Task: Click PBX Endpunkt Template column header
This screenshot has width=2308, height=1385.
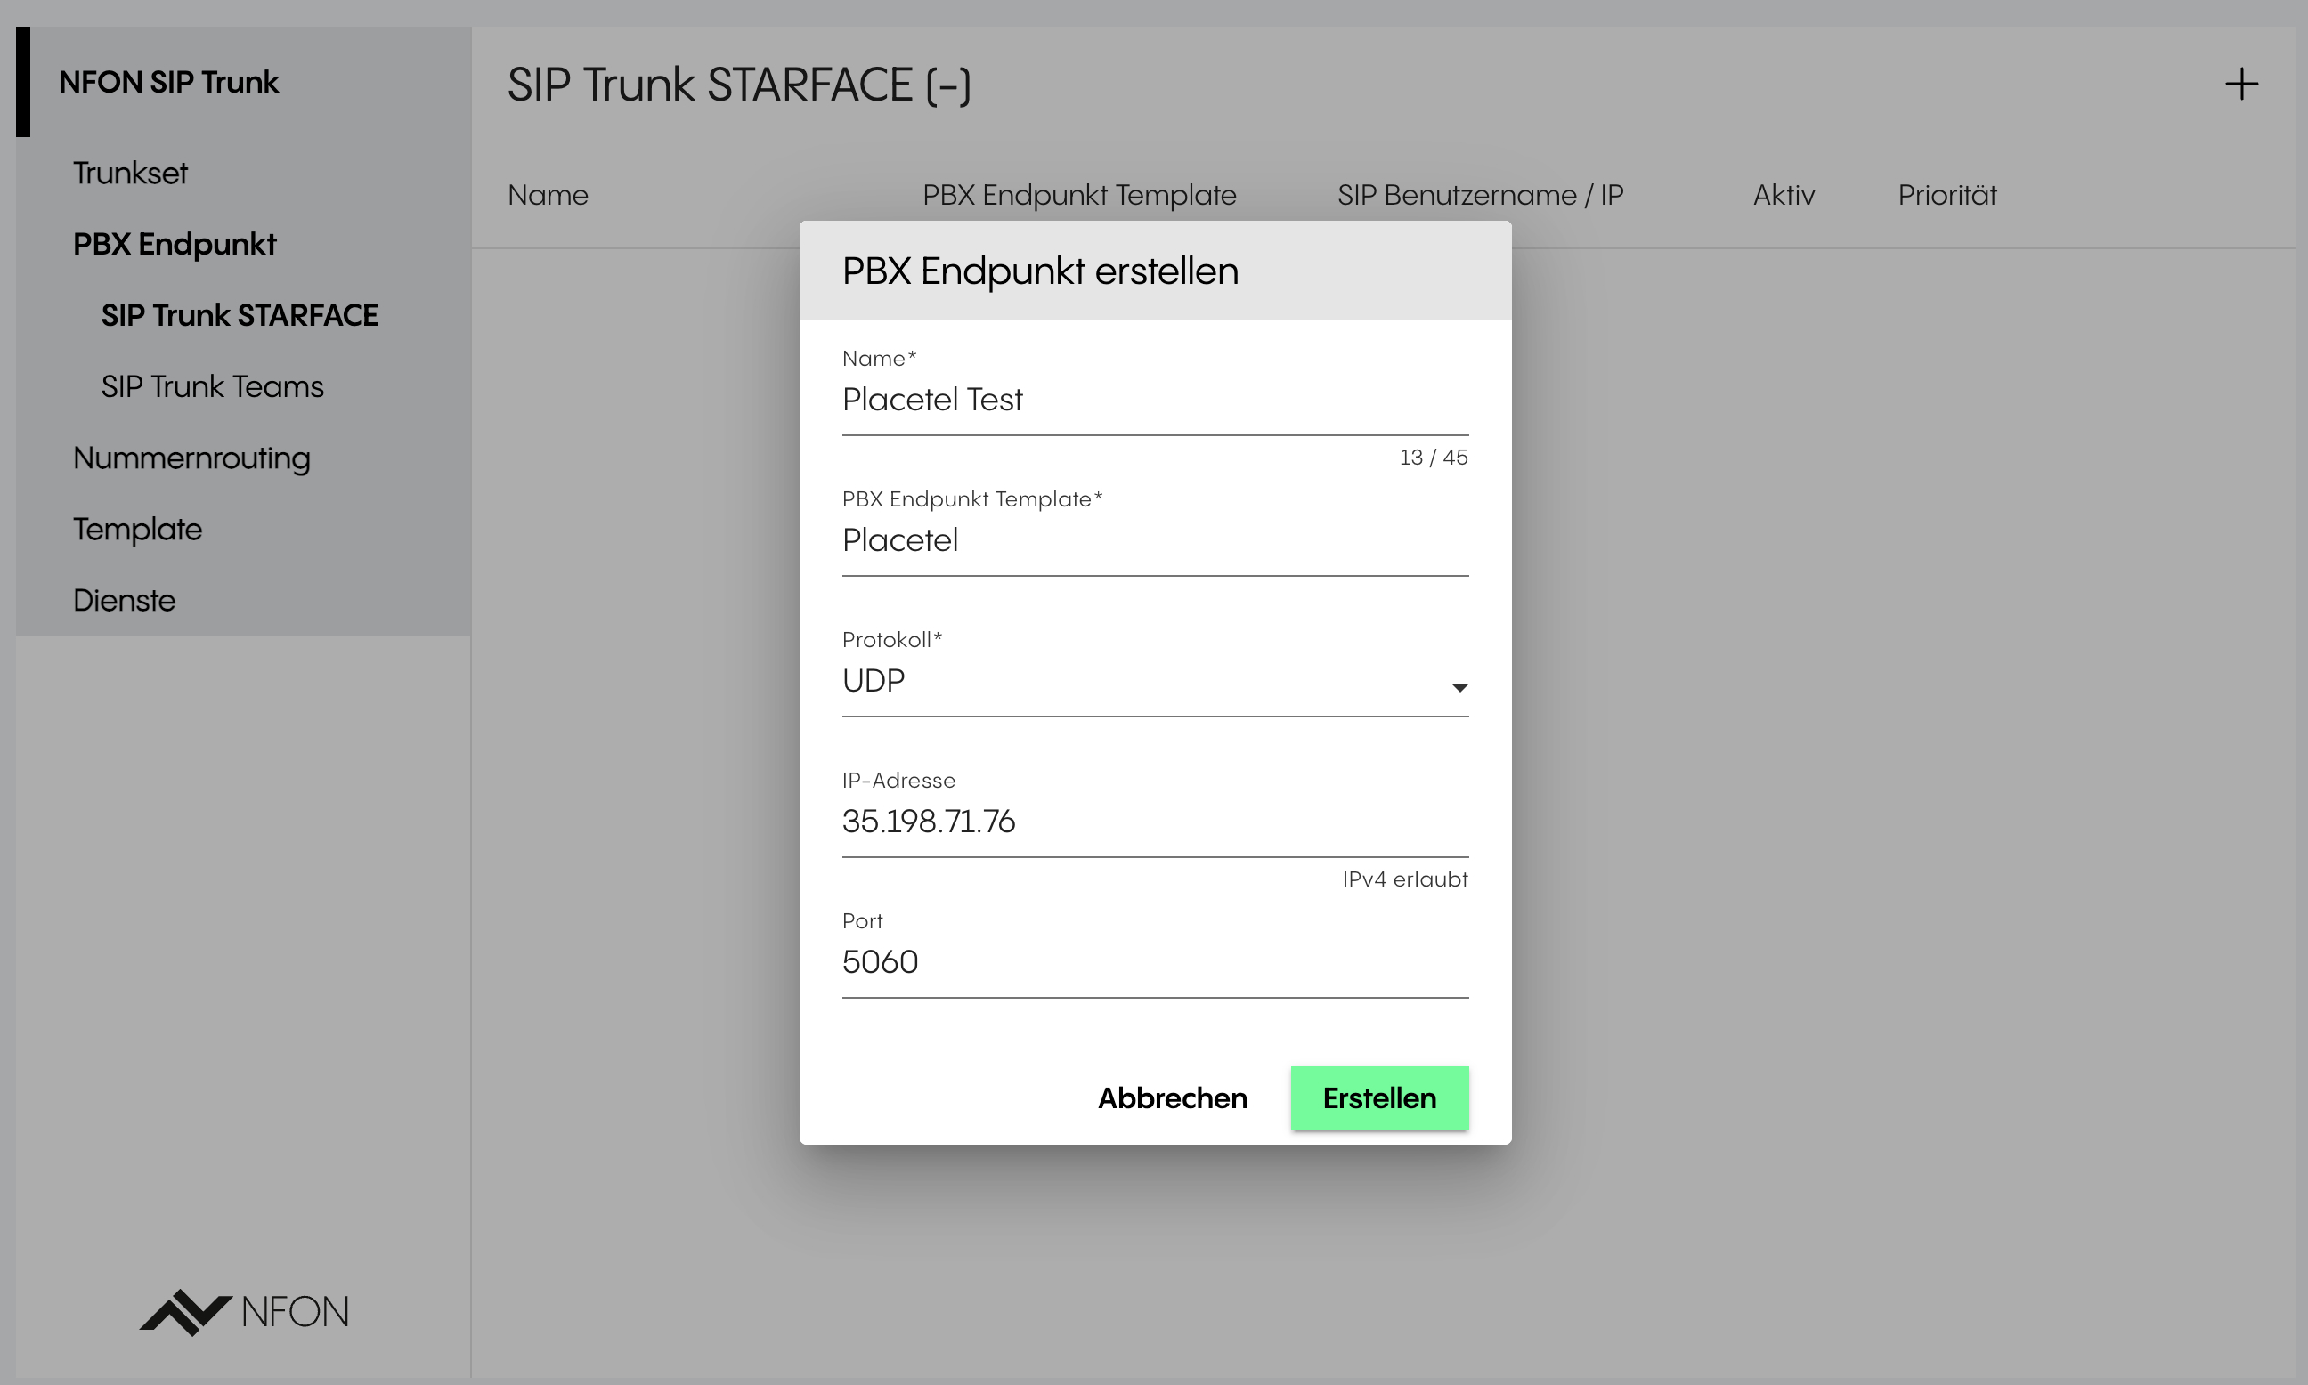Action: 1079,195
